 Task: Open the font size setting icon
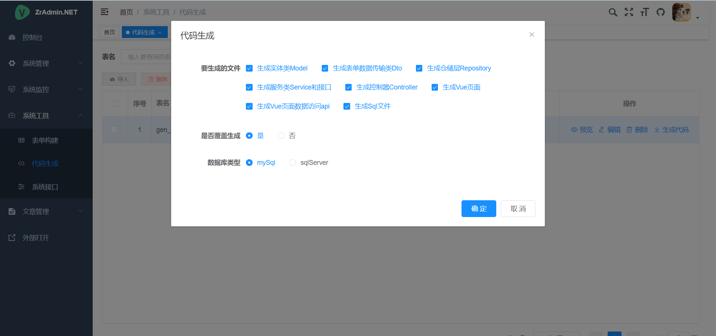[645, 12]
